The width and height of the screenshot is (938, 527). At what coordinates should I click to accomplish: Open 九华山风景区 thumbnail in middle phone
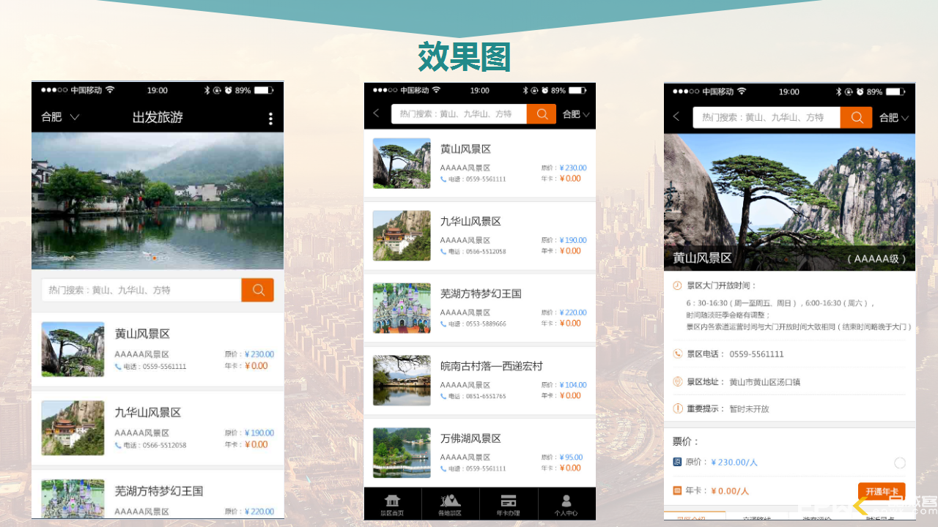coord(402,236)
